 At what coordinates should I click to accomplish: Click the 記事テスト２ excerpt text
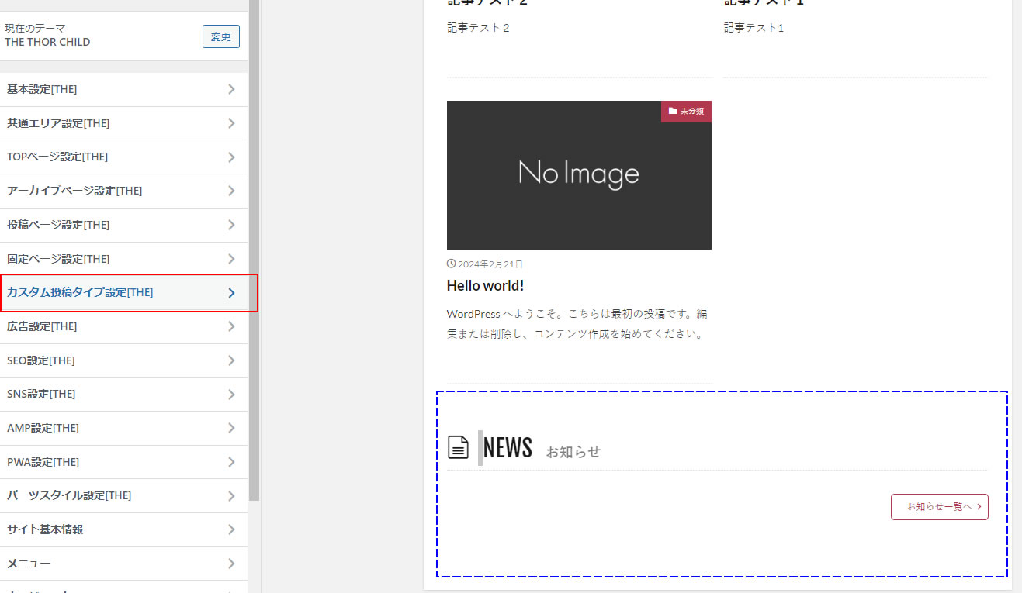point(478,28)
